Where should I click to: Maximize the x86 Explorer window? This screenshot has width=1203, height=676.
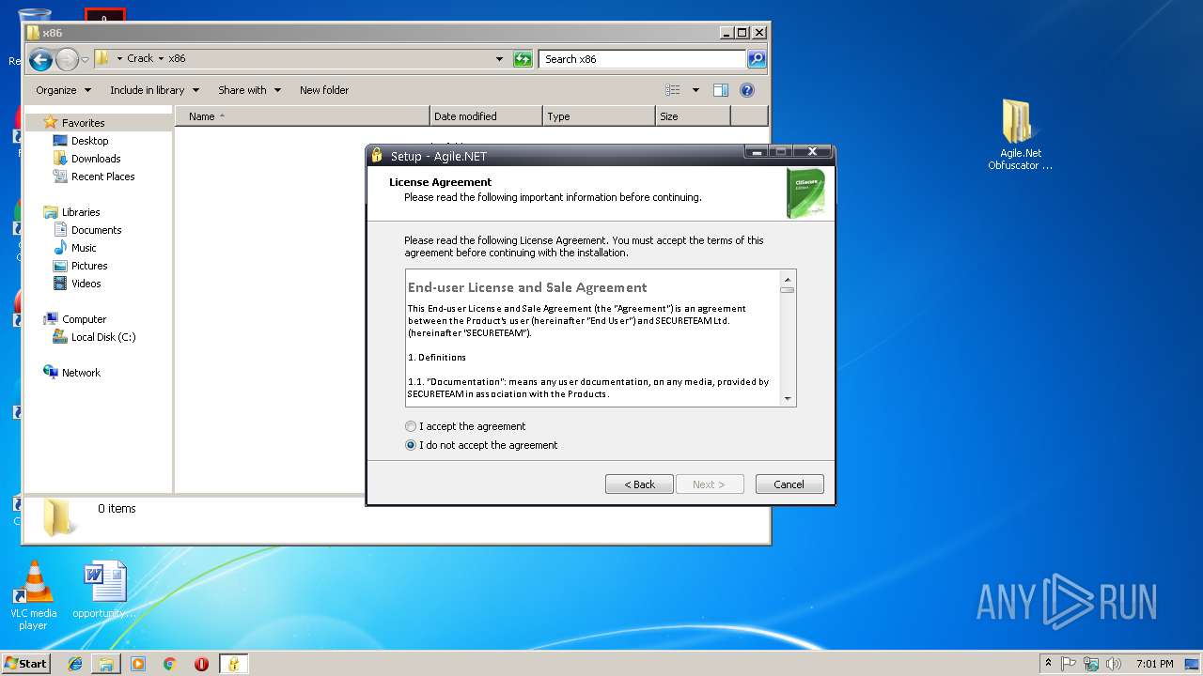coord(742,33)
